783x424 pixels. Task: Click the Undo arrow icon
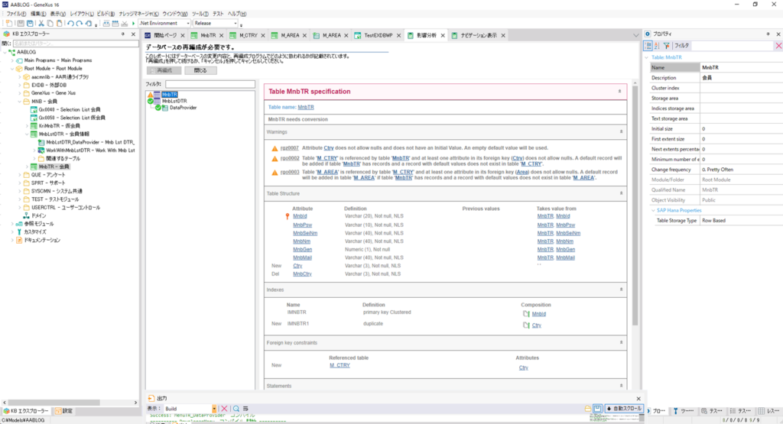(71, 24)
